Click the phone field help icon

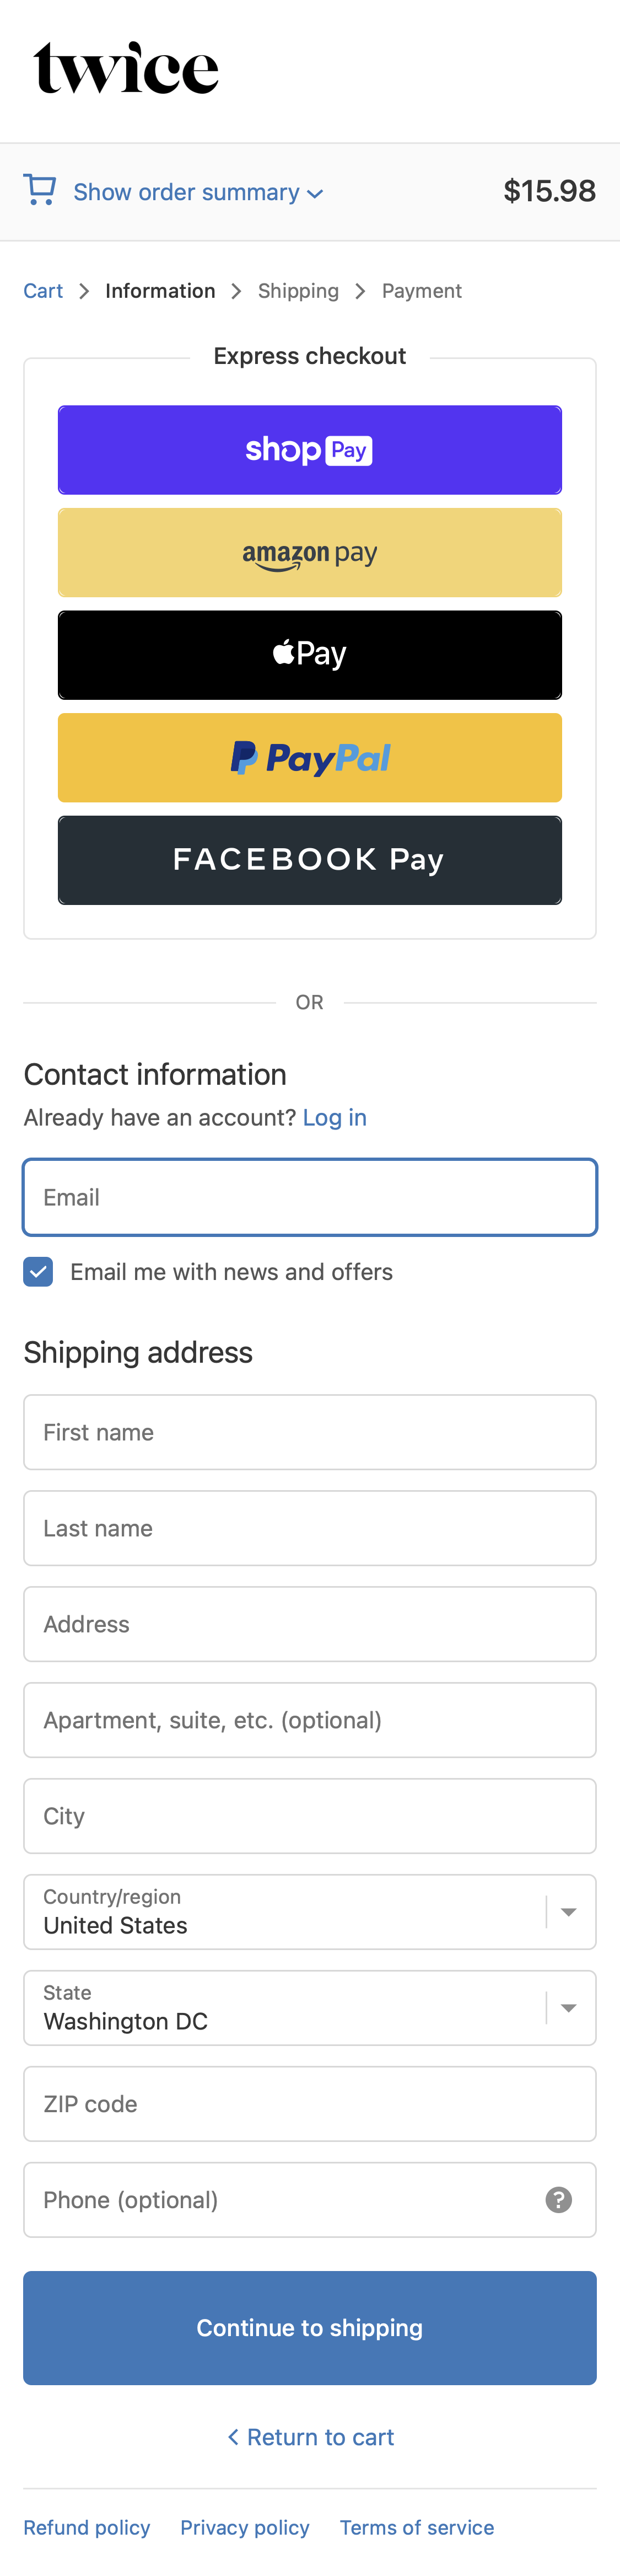click(x=557, y=2200)
